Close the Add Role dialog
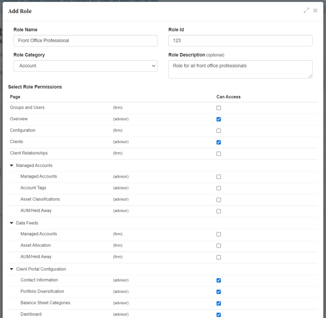The image size is (326, 318). click(x=315, y=11)
